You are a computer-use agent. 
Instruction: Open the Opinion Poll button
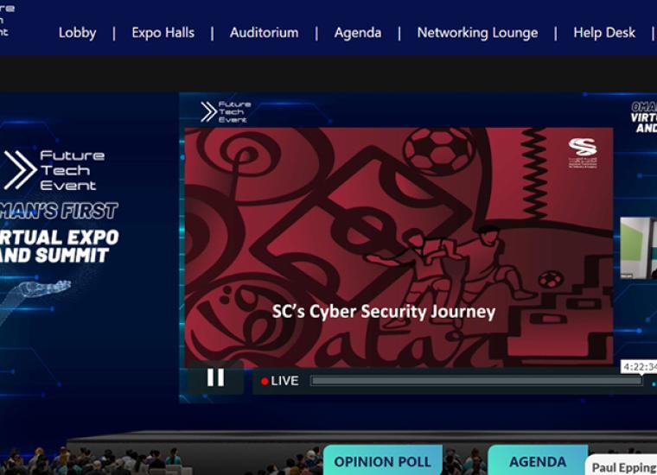[383, 461]
